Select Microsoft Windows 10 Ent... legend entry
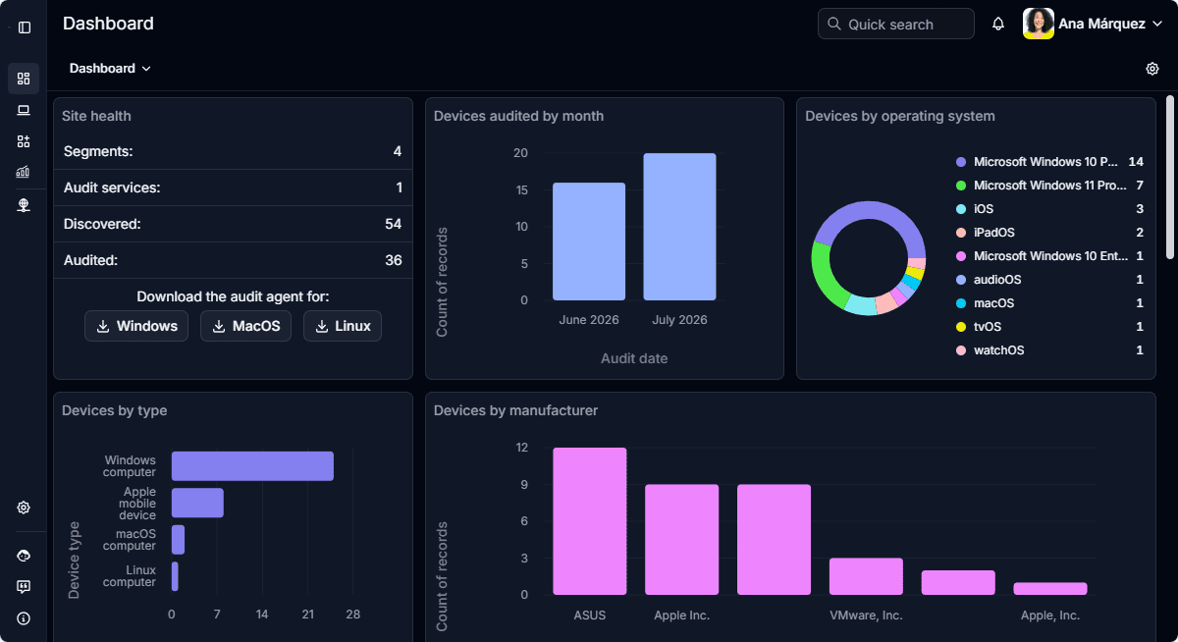This screenshot has width=1178, height=642. pos(1049,256)
